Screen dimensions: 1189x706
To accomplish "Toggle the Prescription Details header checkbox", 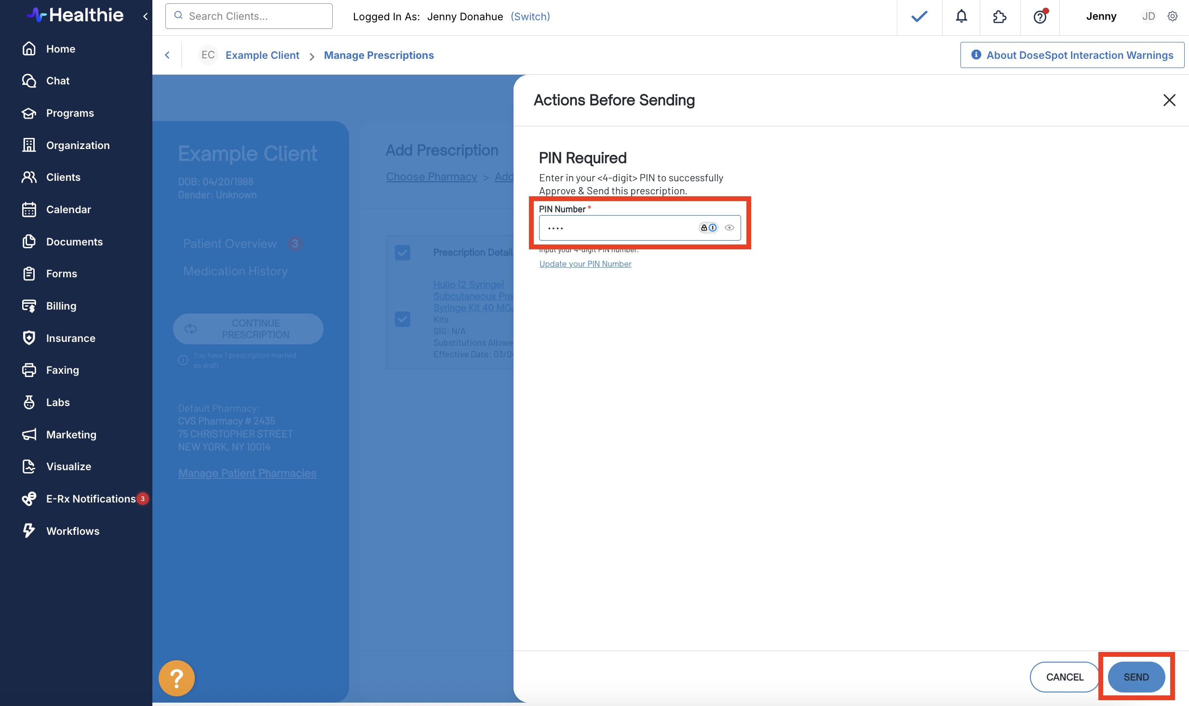I will point(403,252).
